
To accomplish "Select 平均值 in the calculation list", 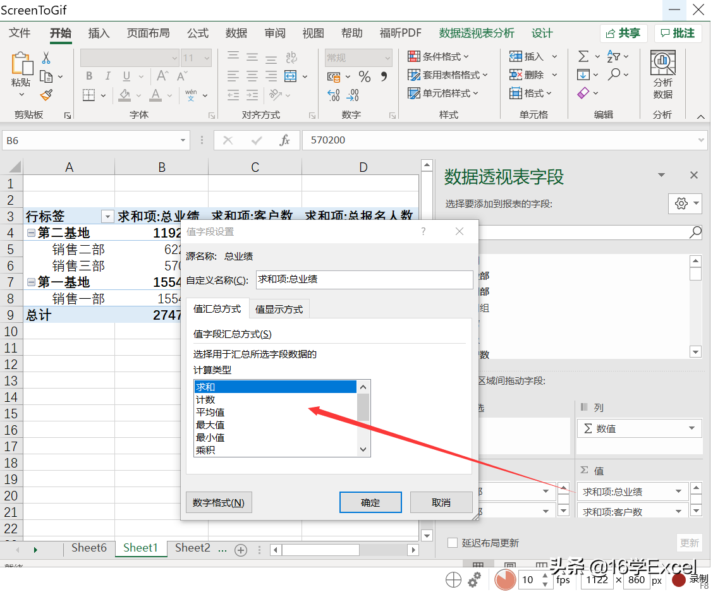I will tap(210, 412).
